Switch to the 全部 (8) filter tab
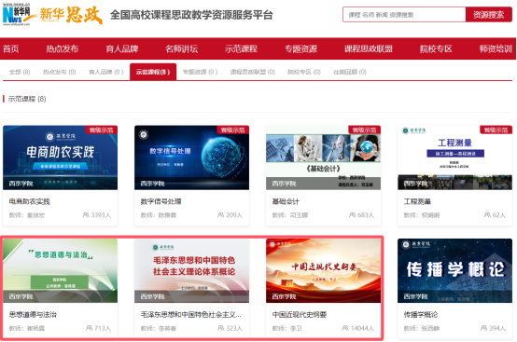This screenshot has height=342, width=517. click(x=20, y=72)
